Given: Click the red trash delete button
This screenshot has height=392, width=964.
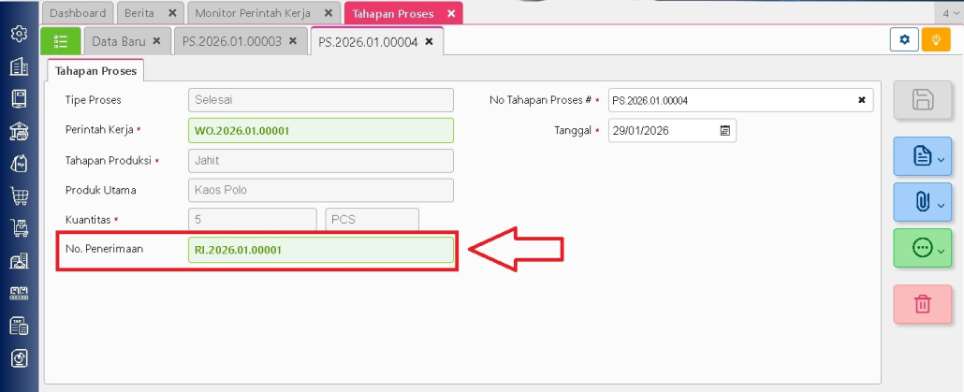Looking at the screenshot, I should point(922,304).
